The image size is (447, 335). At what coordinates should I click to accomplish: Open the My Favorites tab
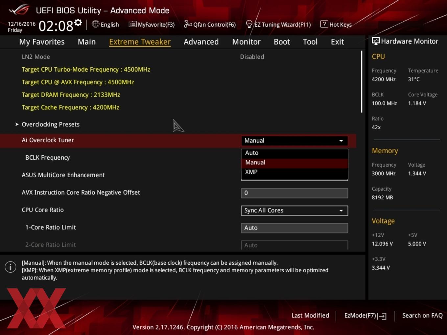(x=42, y=42)
